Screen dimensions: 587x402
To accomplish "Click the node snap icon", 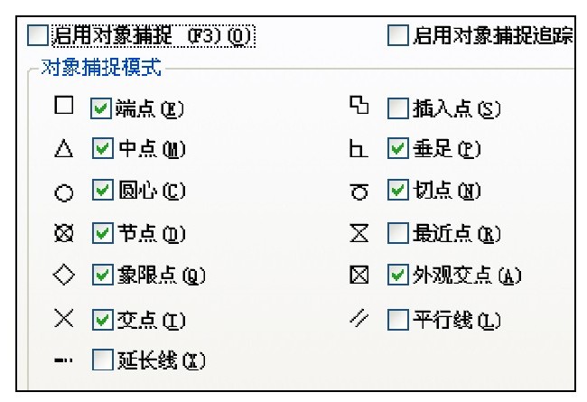I will (x=63, y=234).
